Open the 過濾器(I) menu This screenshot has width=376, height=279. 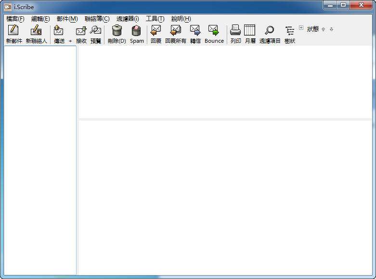click(x=128, y=19)
